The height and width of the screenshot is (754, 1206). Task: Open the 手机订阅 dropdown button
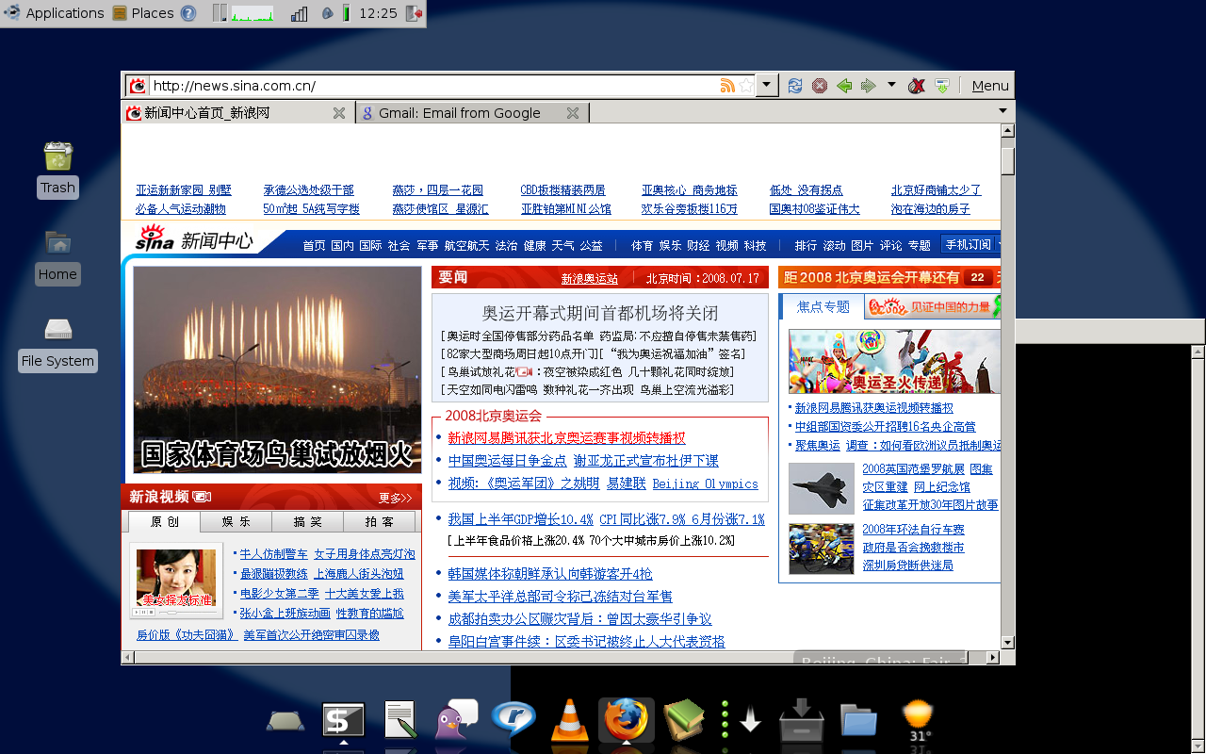pos(970,244)
